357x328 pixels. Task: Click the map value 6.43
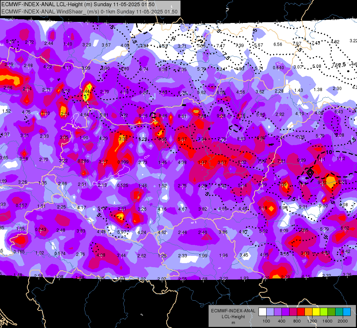point(338,112)
